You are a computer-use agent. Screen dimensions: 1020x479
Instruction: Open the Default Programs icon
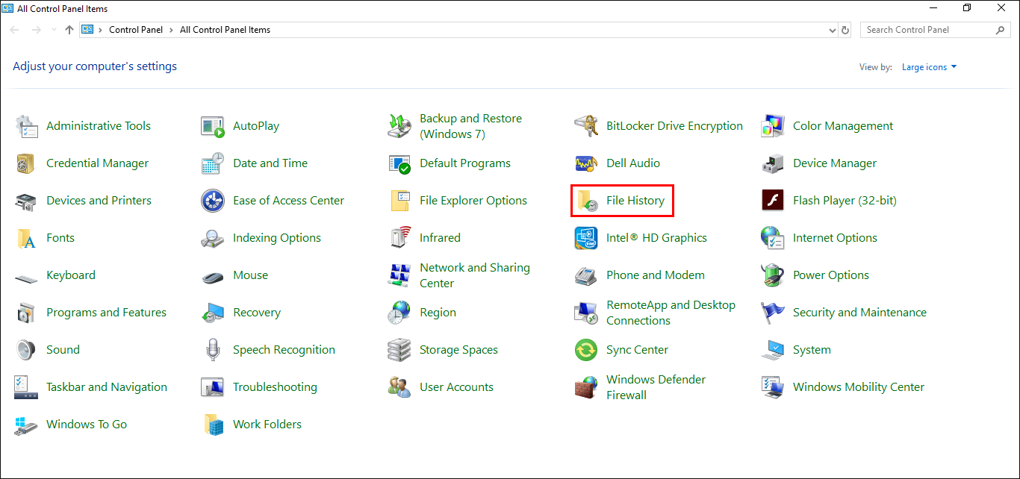tap(399, 163)
